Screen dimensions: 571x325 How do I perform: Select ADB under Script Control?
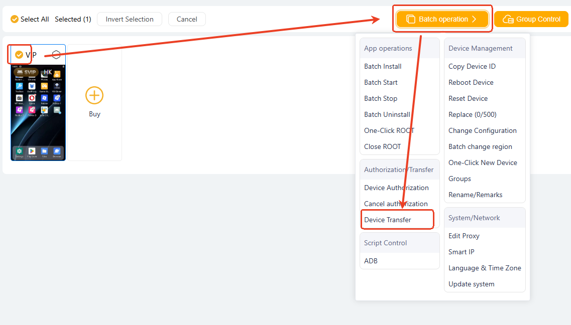(371, 261)
